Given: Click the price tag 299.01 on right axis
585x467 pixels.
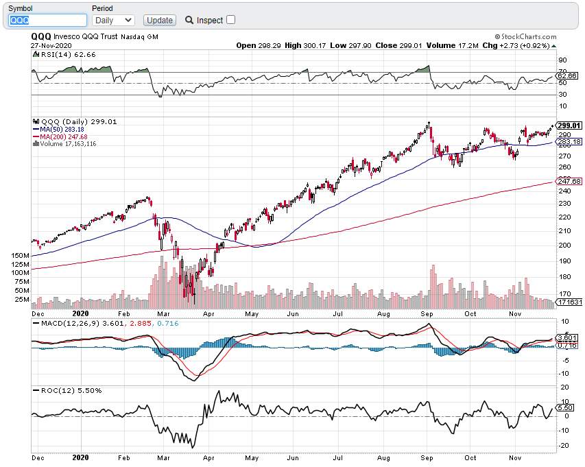Looking at the screenshot, I should point(569,125).
